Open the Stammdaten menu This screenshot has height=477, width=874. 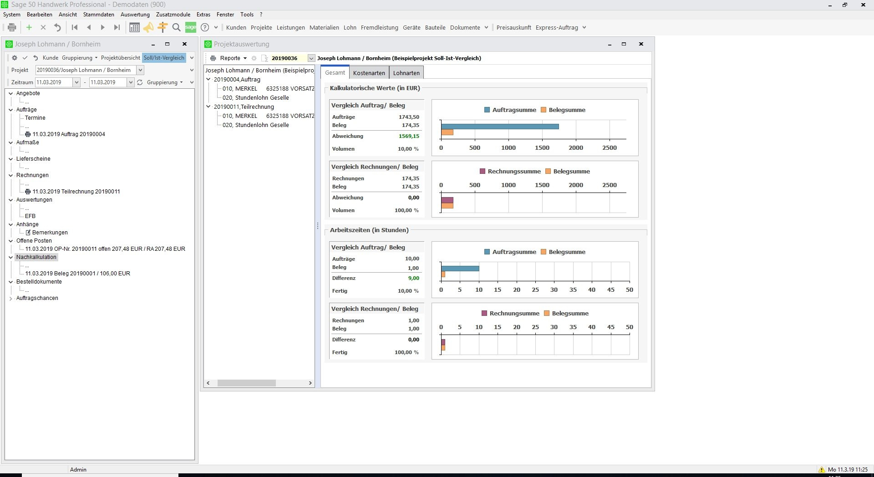[x=99, y=15]
